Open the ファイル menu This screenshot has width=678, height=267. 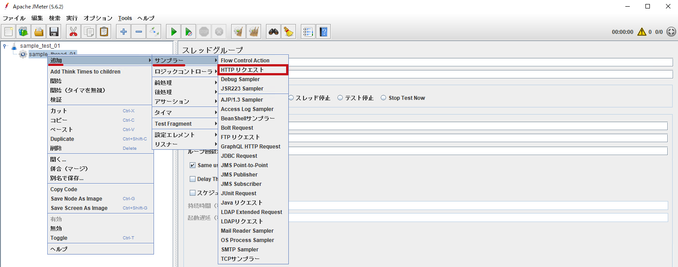point(14,18)
